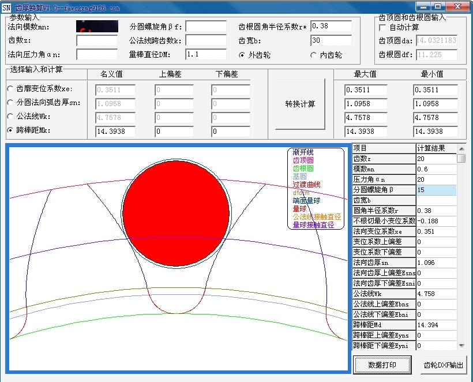Minimize the gear thickness converter window
473x382 pixels.
423,6
